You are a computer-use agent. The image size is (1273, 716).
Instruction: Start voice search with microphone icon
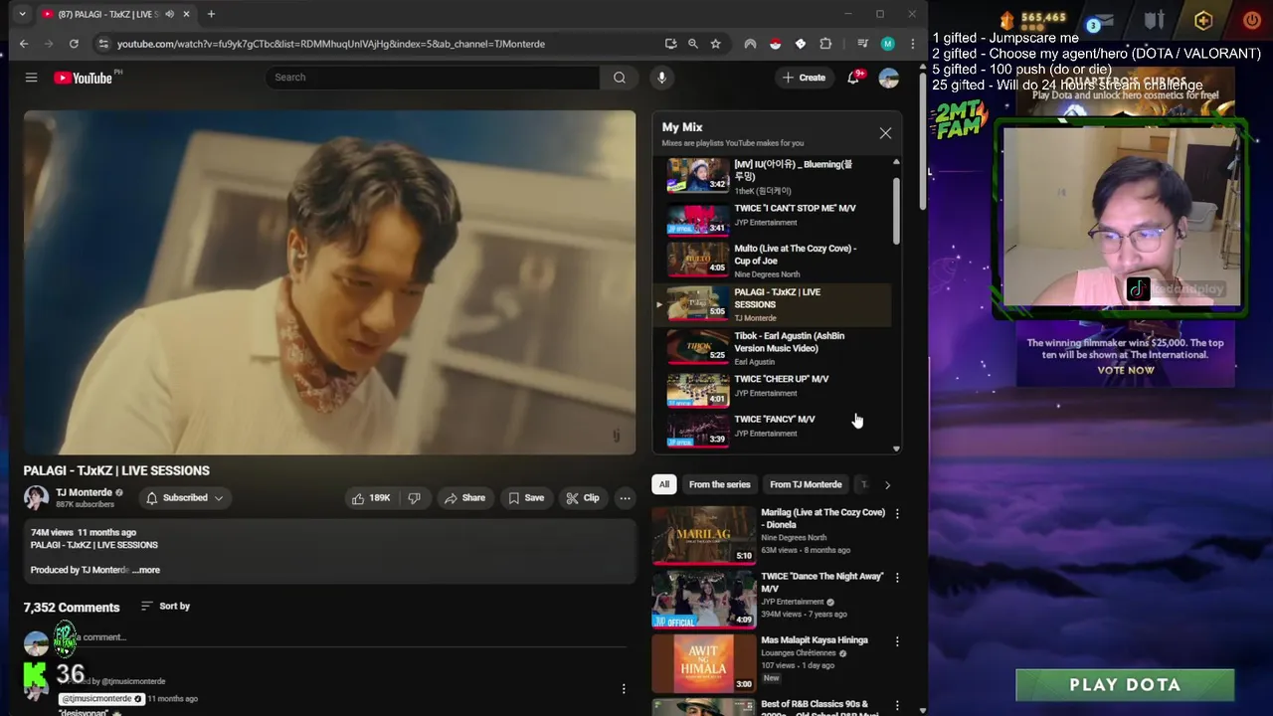point(661,78)
